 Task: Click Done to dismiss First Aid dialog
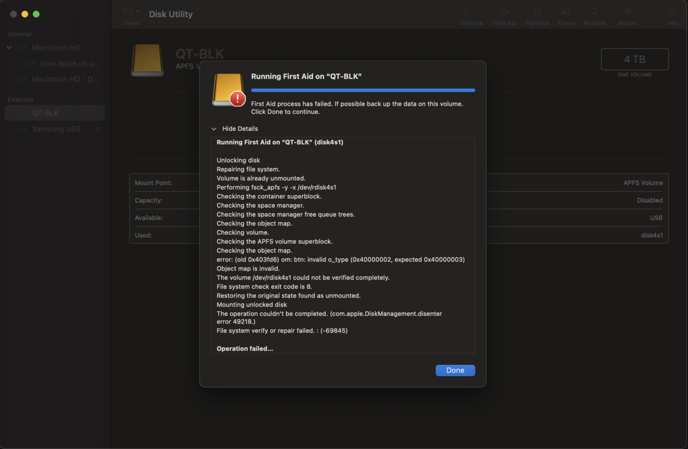(x=455, y=370)
